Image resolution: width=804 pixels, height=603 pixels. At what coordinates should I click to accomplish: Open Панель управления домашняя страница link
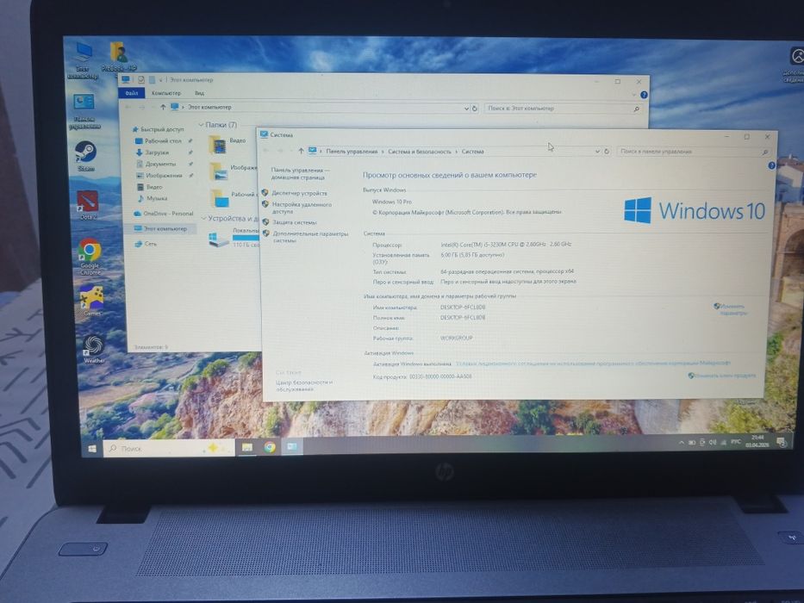(x=300, y=174)
